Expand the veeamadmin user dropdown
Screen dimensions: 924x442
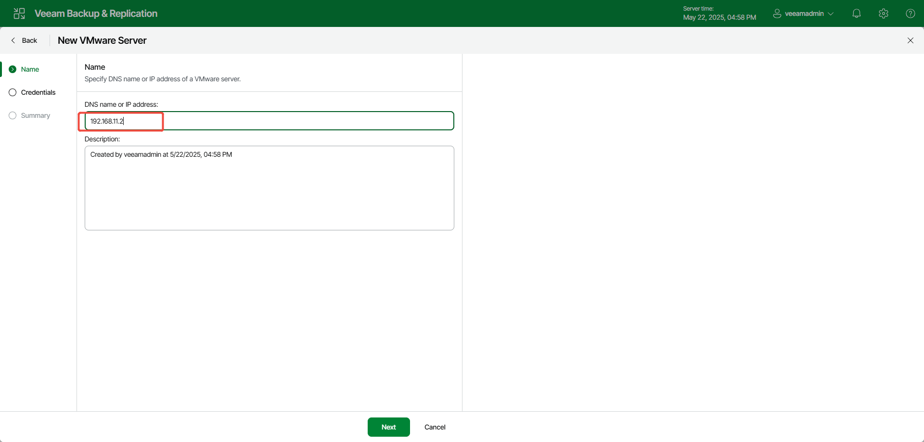point(831,14)
